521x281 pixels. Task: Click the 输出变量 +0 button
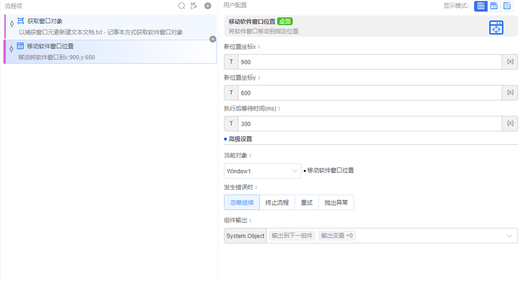[x=336, y=236]
